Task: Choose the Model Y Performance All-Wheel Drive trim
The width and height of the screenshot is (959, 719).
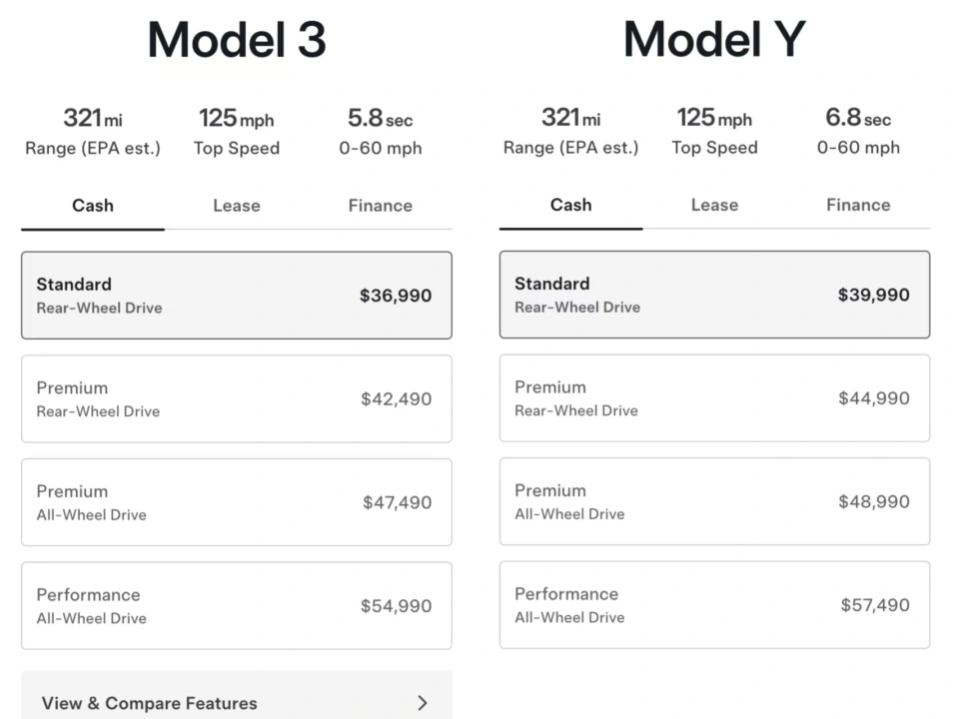Action: point(714,604)
